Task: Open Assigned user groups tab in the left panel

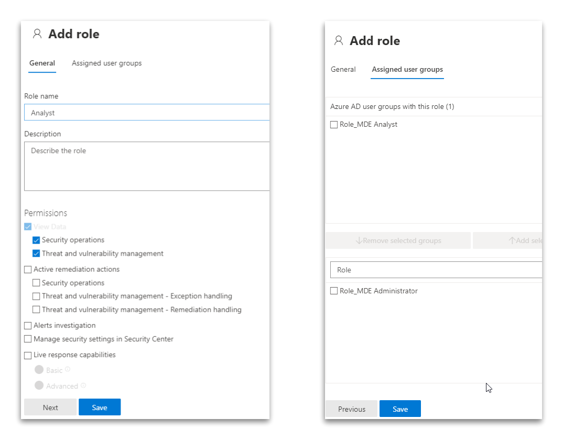Action: click(x=106, y=63)
